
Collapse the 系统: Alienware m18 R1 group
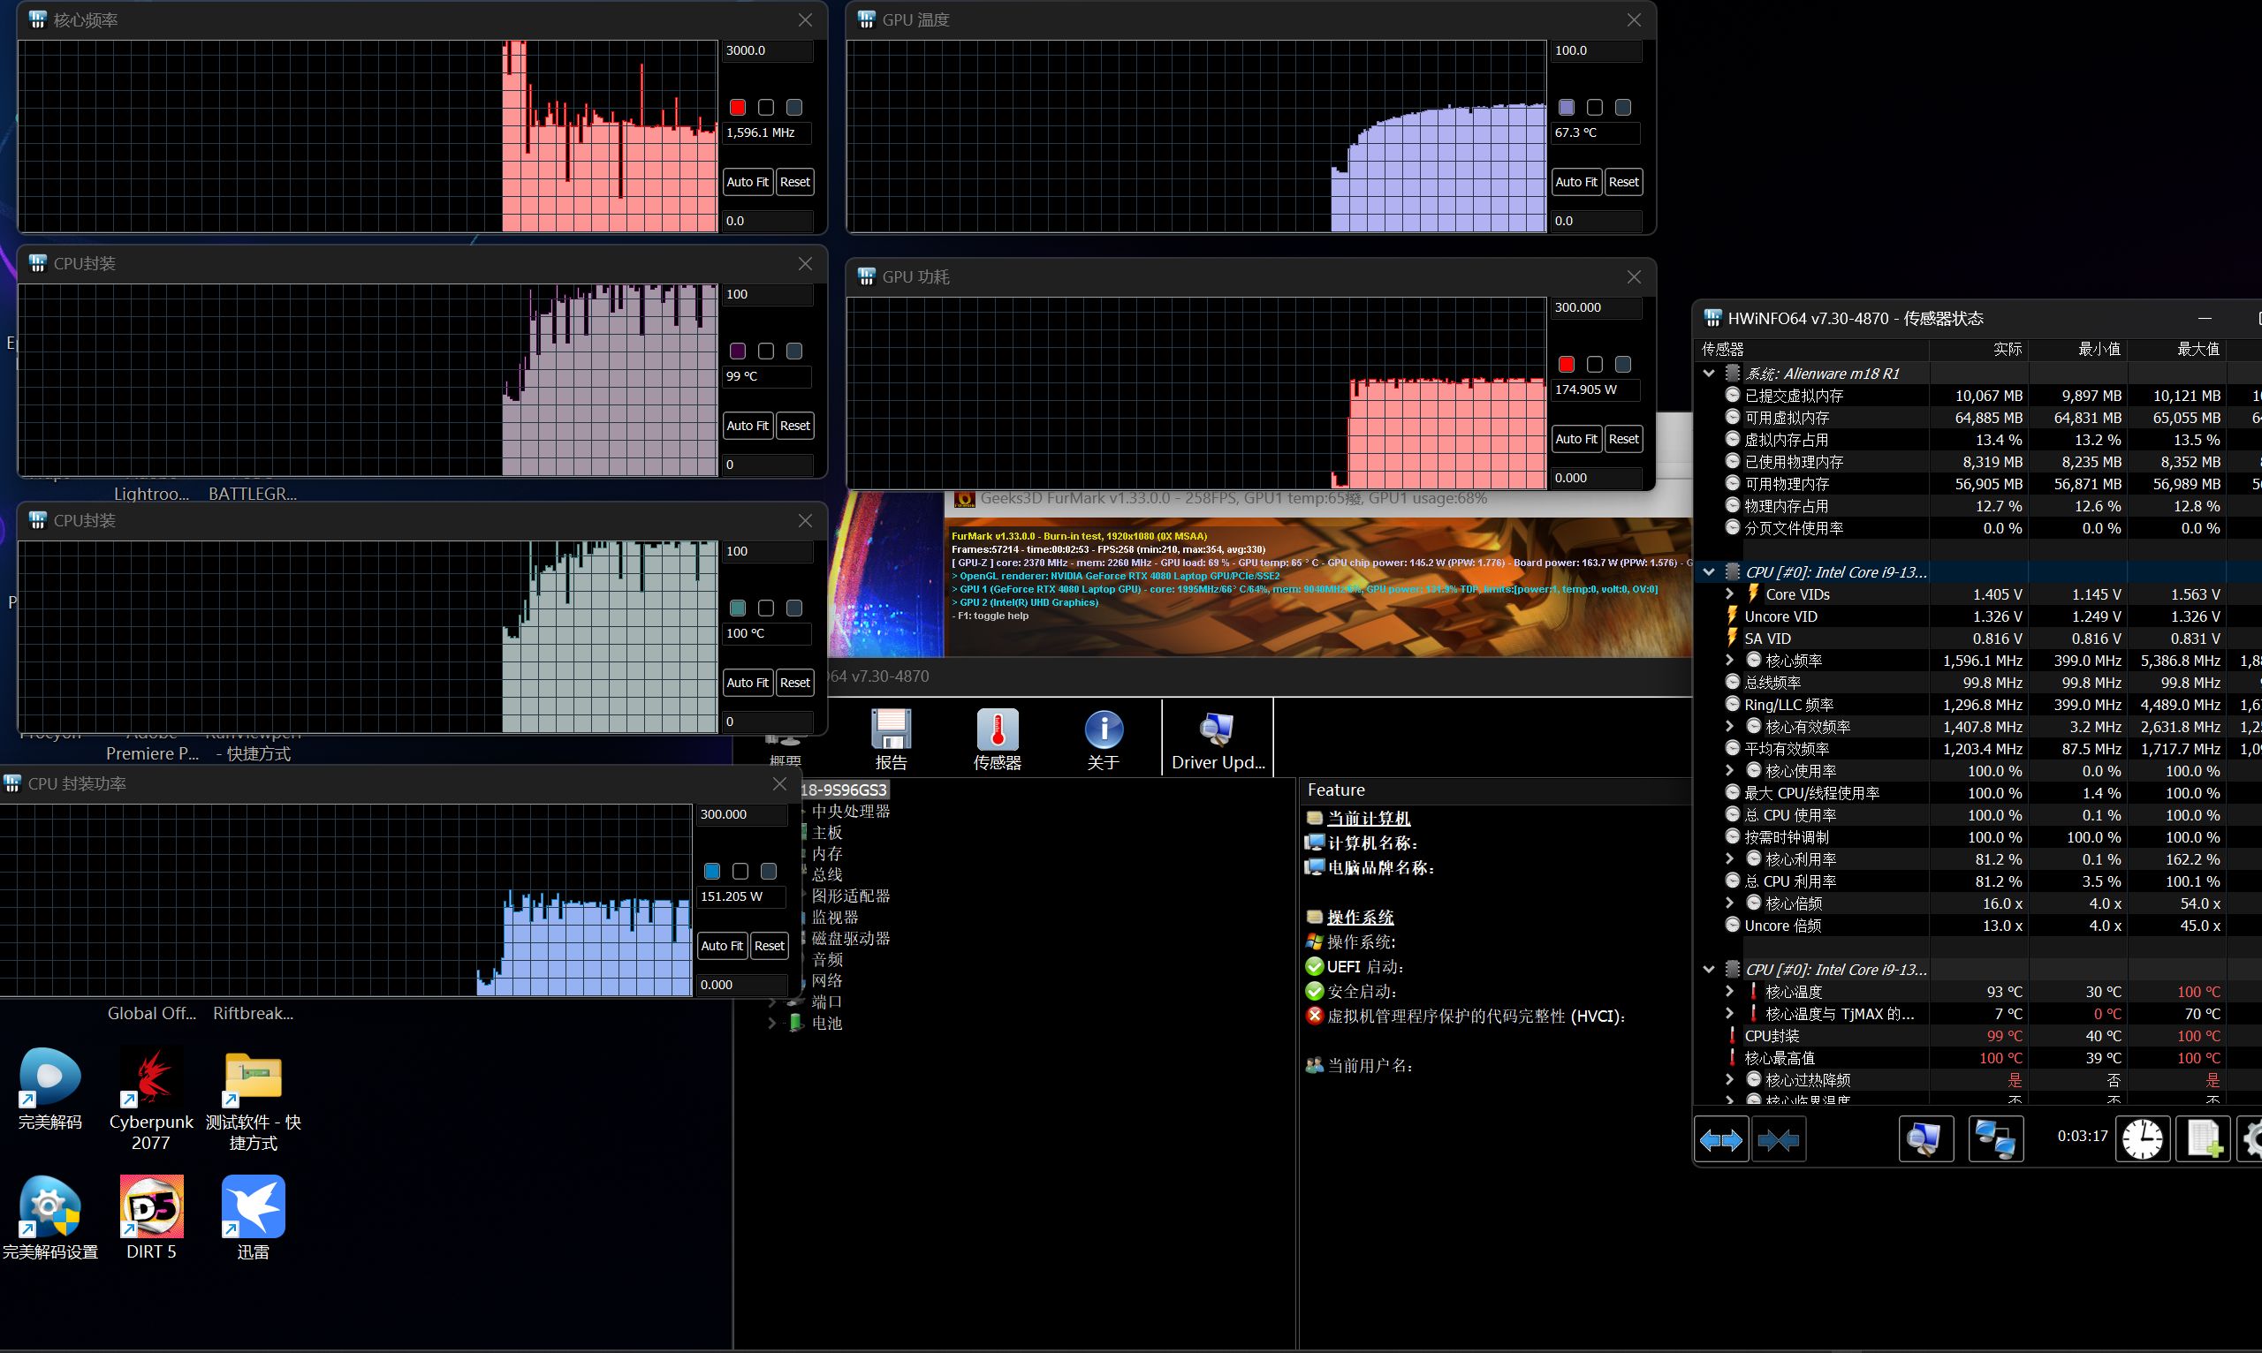pos(1708,373)
